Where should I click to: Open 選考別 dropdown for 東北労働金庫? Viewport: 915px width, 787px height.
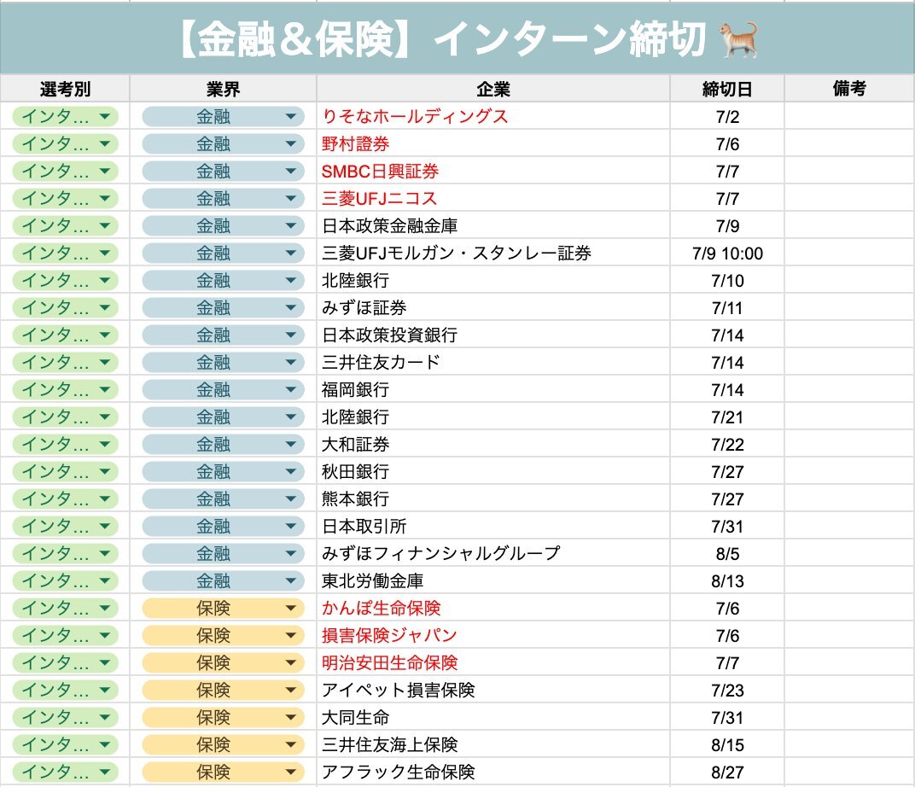tap(66, 580)
